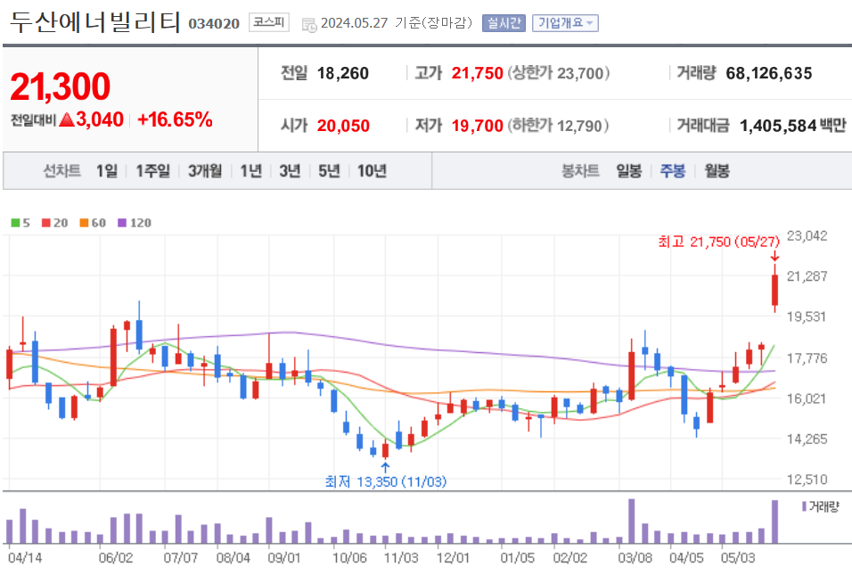Click the 11/03 date axis label
Image resolution: width=852 pixels, height=583 pixels.
tap(401, 558)
